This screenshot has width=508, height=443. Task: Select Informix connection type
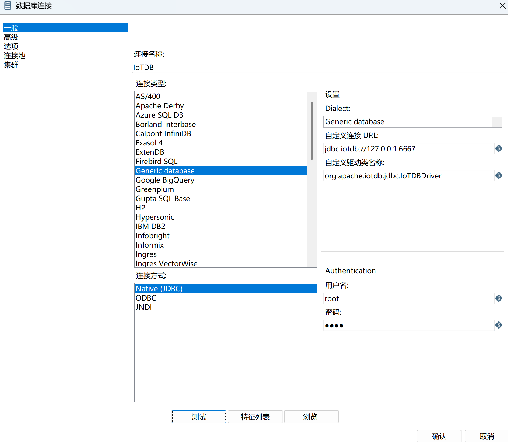click(221, 245)
